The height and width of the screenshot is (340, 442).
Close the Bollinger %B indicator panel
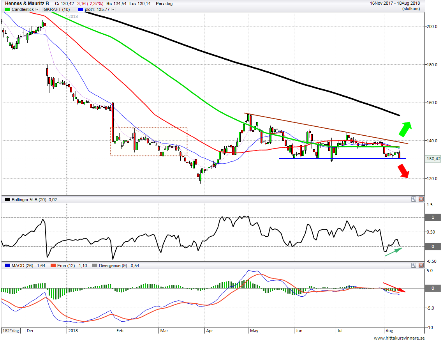click(421, 199)
